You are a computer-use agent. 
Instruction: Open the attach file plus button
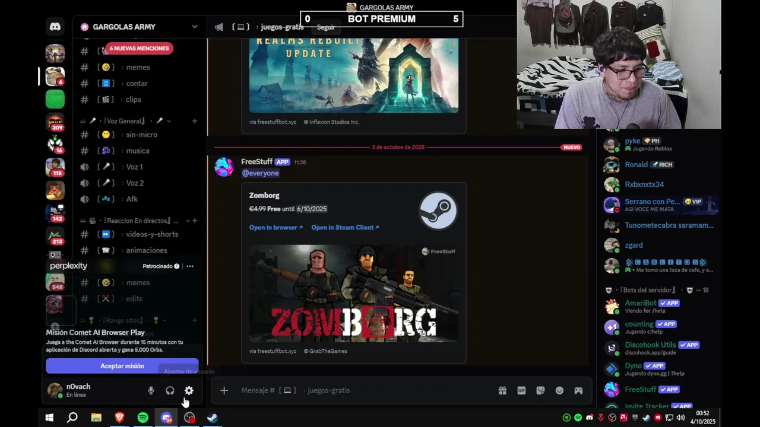tap(224, 390)
